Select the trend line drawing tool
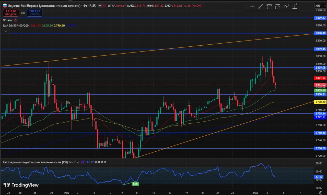Viewport: 327px width, 195px height. (x=261, y=6)
